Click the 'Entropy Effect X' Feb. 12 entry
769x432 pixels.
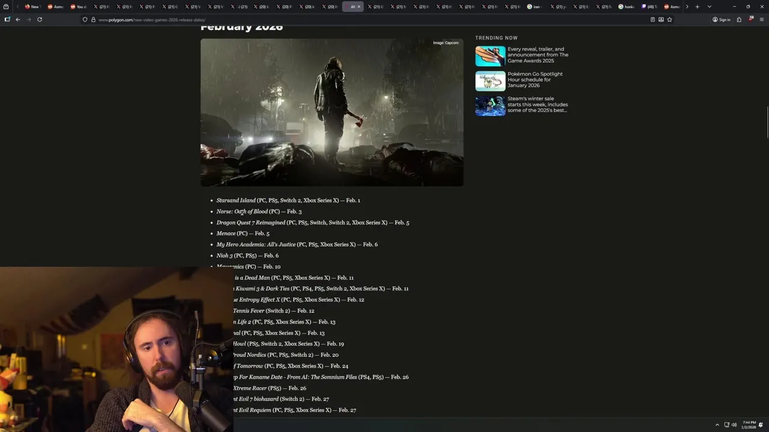(x=299, y=299)
